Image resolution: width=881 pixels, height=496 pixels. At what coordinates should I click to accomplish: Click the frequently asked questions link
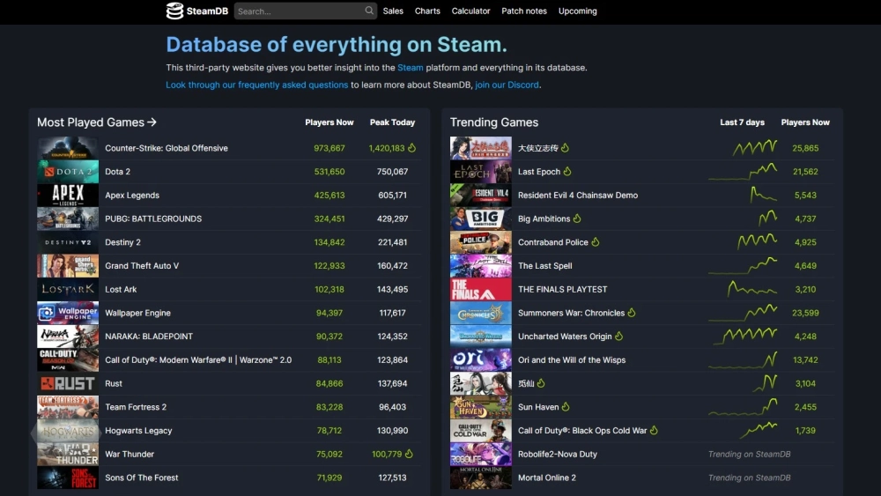click(257, 85)
